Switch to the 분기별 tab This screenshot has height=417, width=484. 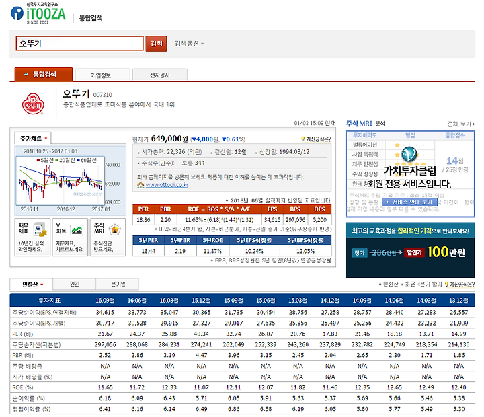118,285
